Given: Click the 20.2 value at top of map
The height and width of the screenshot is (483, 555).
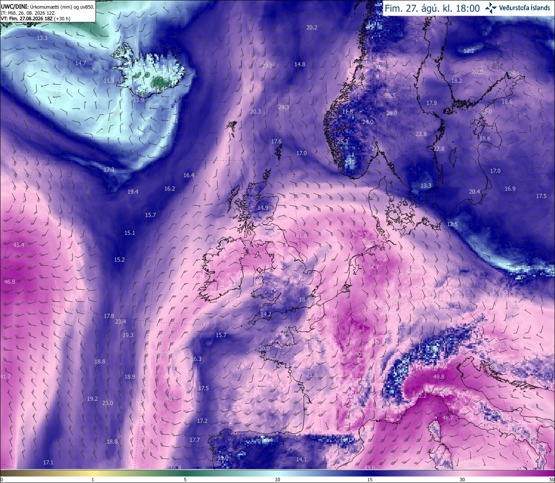Looking at the screenshot, I should coord(312,27).
